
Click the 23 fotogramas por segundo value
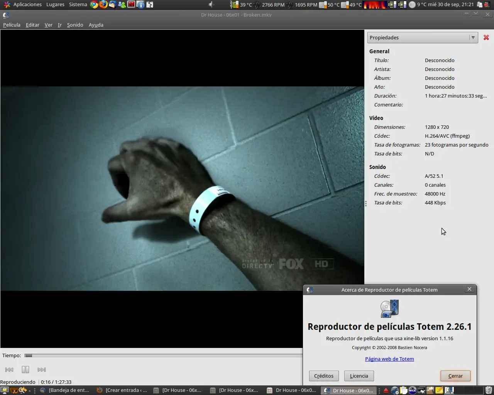[457, 145]
